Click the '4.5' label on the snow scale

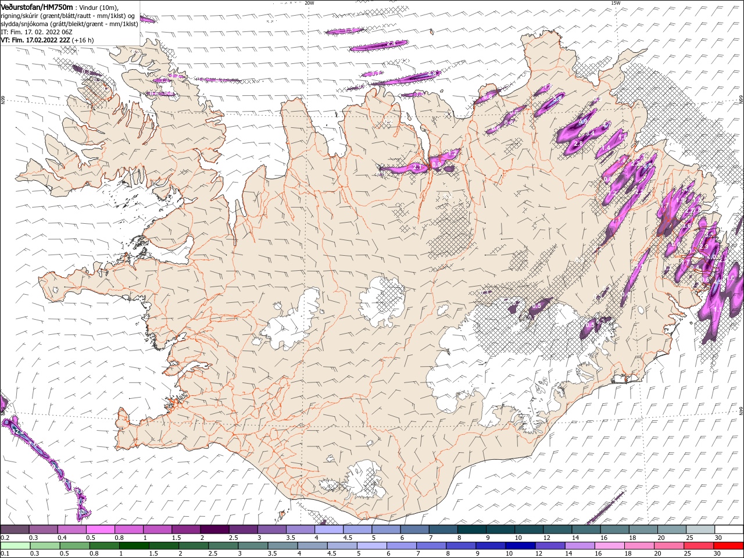[x=348, y=538]
